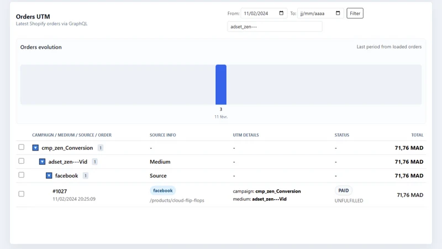Open the From date calendar picker icon
This screenshot has height=249, width=442.
(x=281, y=13)
